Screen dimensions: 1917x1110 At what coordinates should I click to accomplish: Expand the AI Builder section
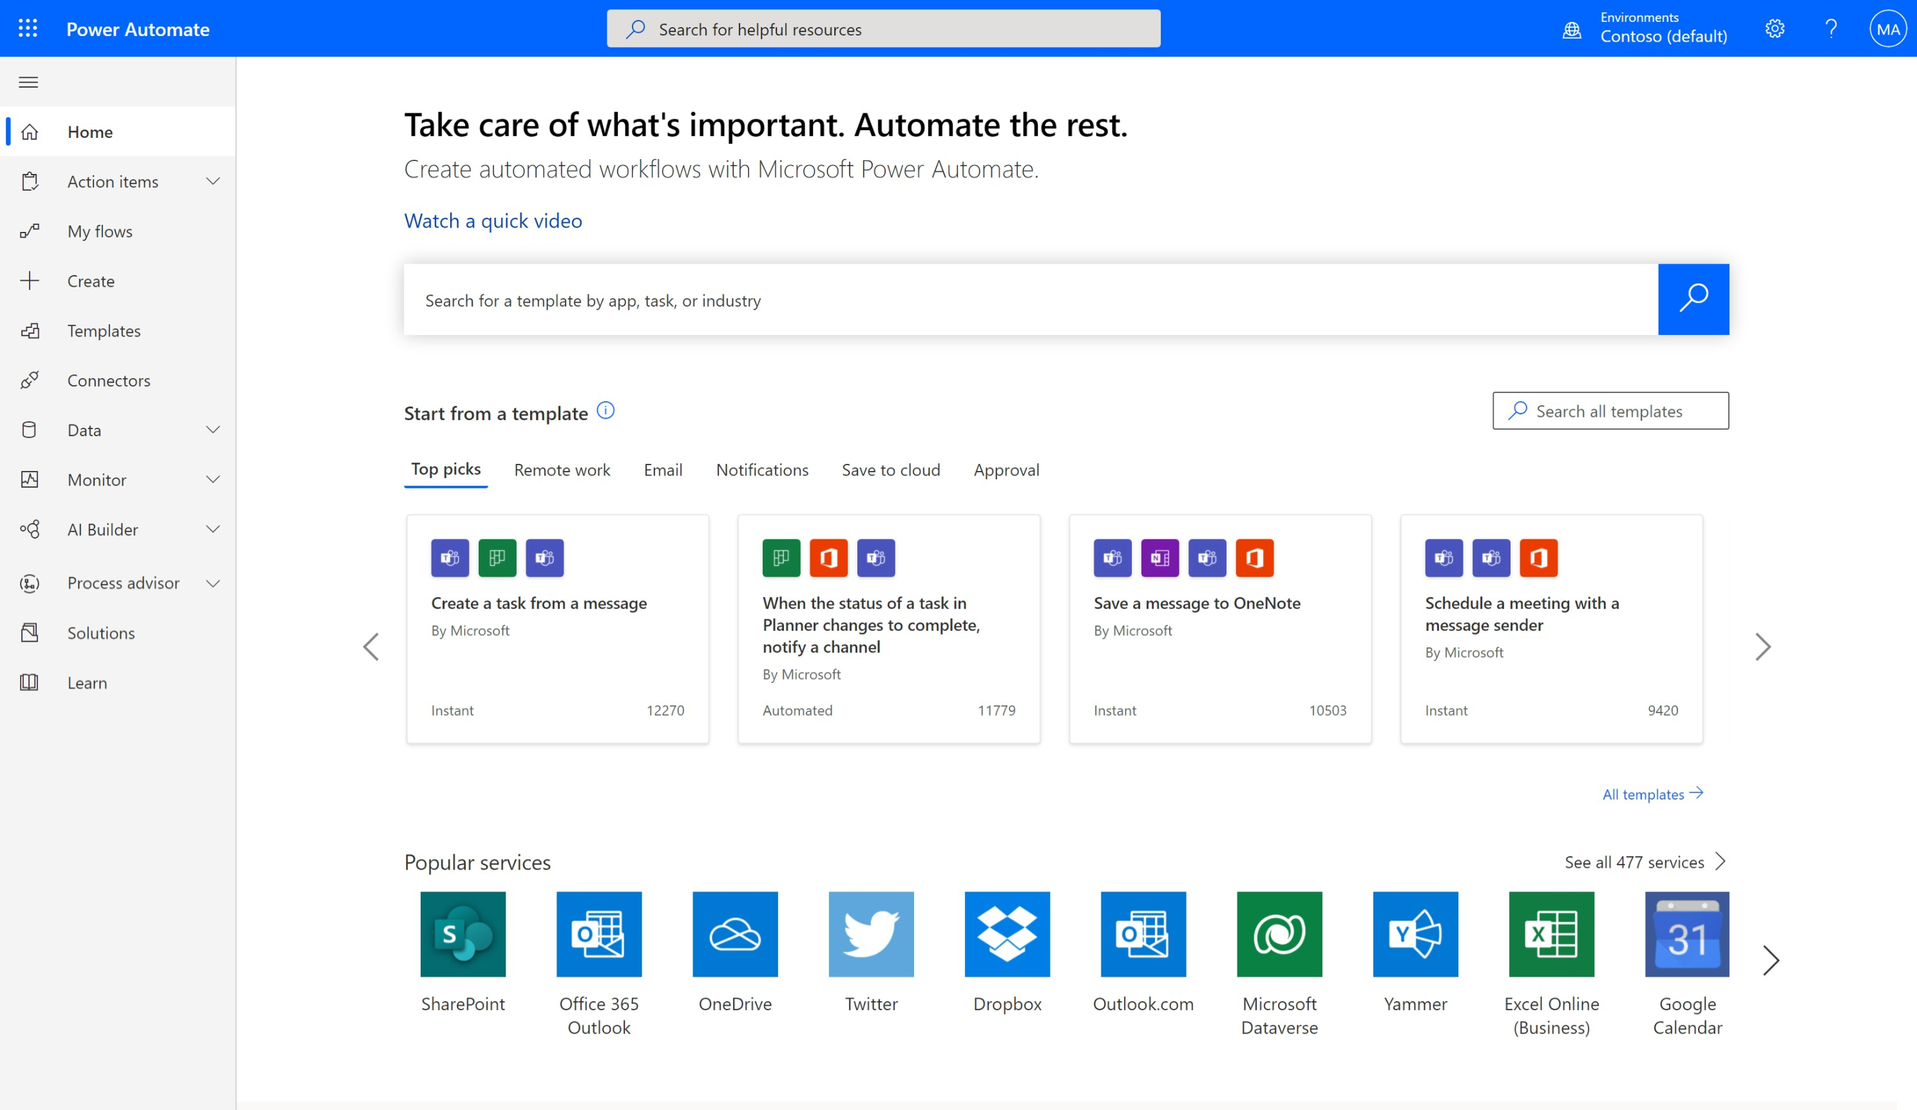click(x=214, y=530)
